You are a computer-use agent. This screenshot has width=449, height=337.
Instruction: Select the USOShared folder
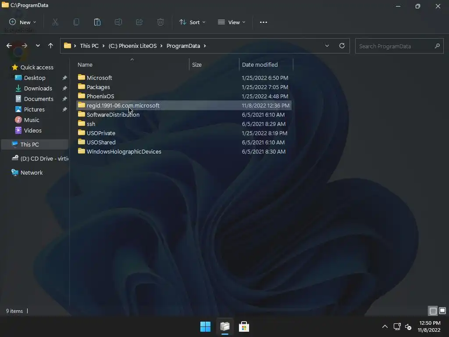(184, 142)
